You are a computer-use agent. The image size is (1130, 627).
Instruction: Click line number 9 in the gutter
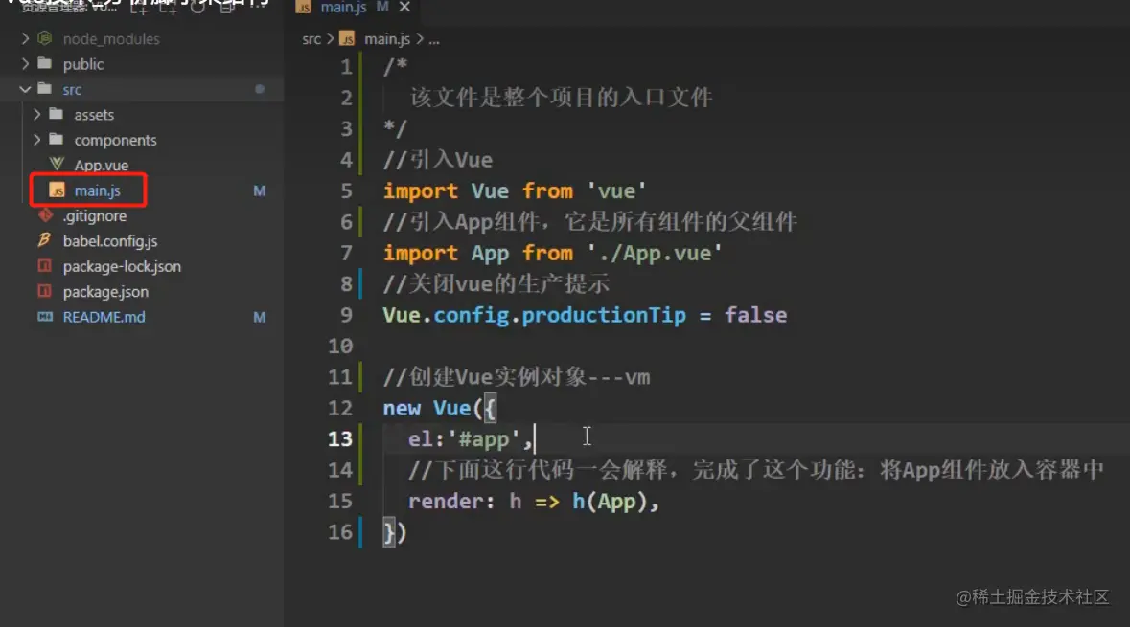click(346, 315)
